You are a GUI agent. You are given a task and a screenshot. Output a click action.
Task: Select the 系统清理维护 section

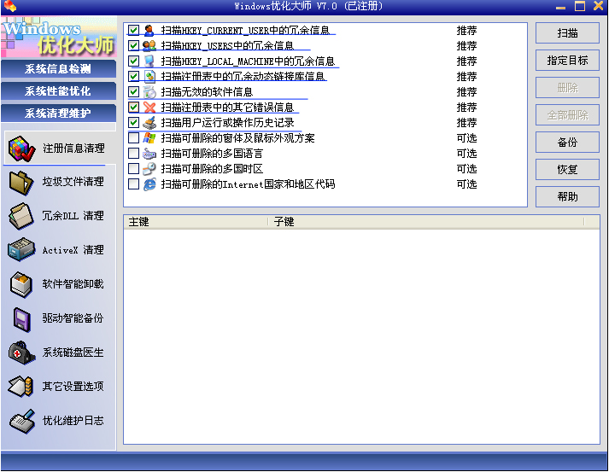pyautogui.click(x=58, y=113)
